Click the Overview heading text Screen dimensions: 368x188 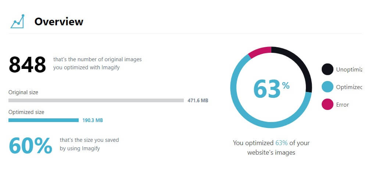[59, 22]
